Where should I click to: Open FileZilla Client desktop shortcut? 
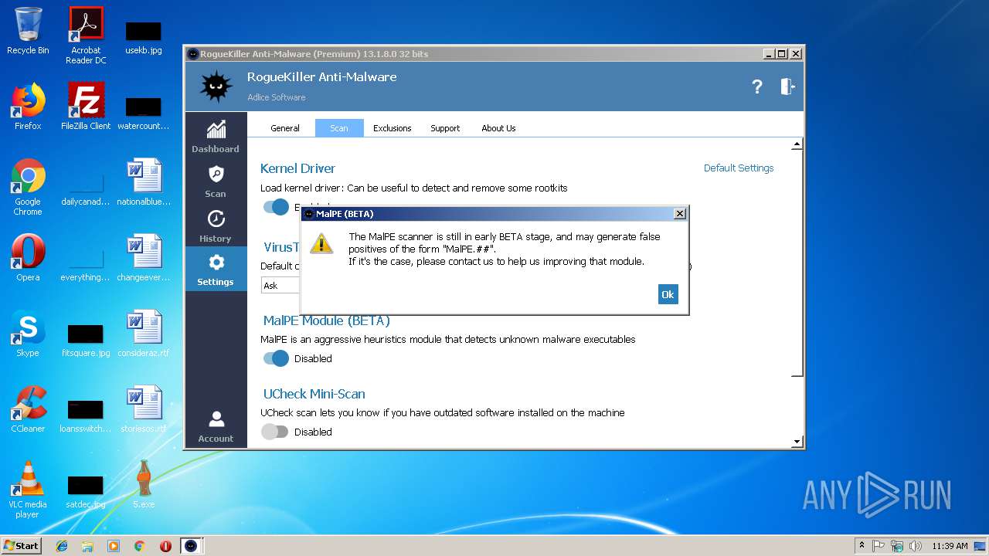(x=86, y=107)
